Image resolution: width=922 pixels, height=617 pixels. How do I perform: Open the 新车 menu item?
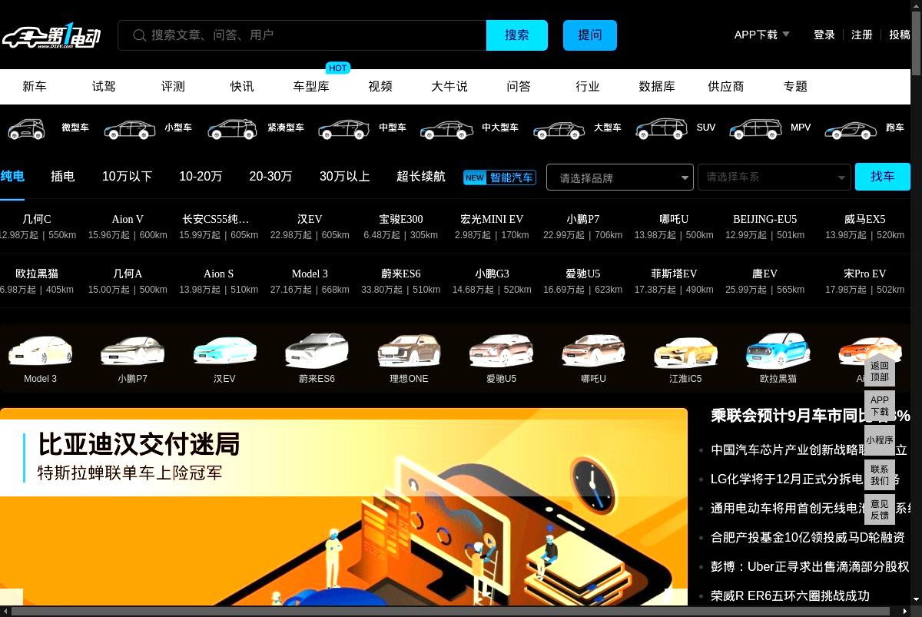(35, 87)
